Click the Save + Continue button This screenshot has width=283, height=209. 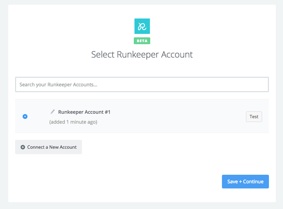[246, 182]
